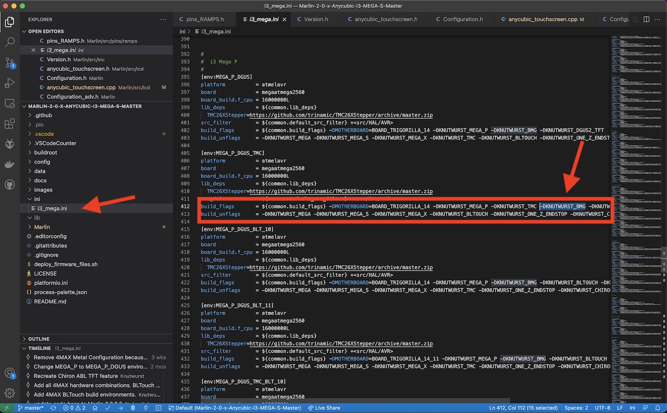Click ini breadcrumb in editor path

point(182,31)
